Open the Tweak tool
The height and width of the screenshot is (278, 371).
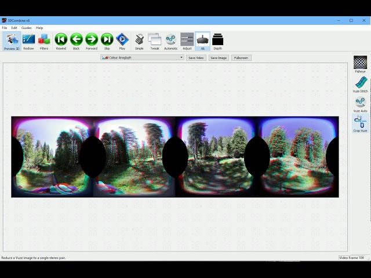point(155,41)
